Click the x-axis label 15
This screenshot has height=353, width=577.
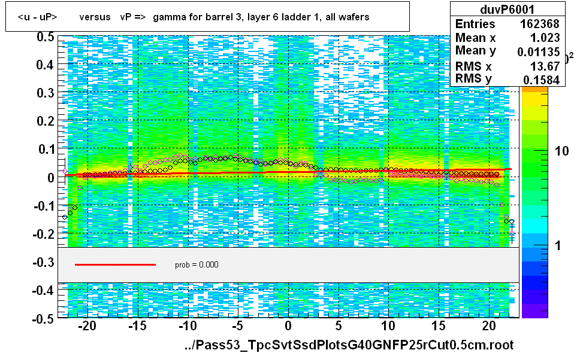439,326
